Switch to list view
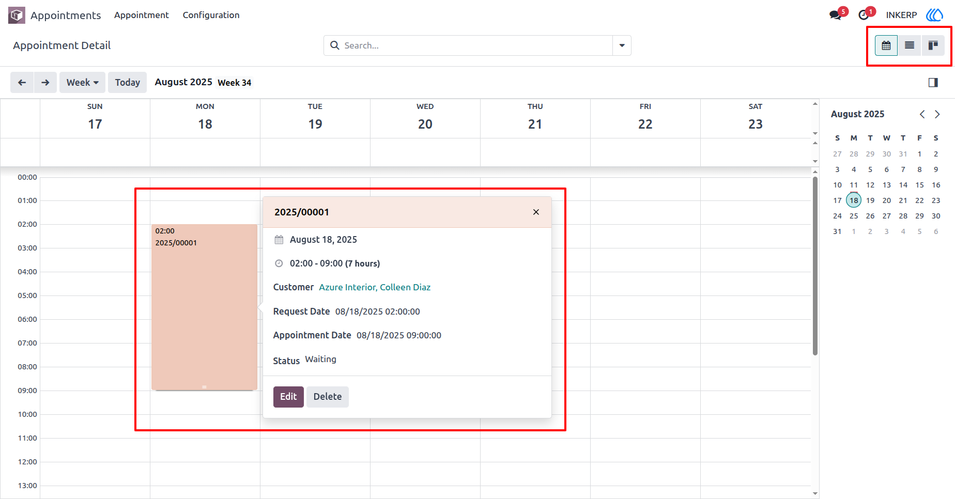 [x=910, y=45]
